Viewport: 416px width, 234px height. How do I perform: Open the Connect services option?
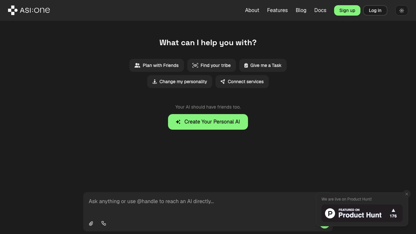pos(242,82)
